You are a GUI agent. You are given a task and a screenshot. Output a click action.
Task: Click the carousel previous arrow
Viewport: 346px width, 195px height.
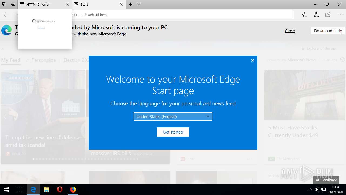5,117
